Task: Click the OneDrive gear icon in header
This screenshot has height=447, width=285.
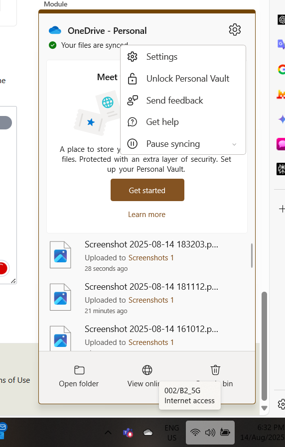Action: point(235,30)
